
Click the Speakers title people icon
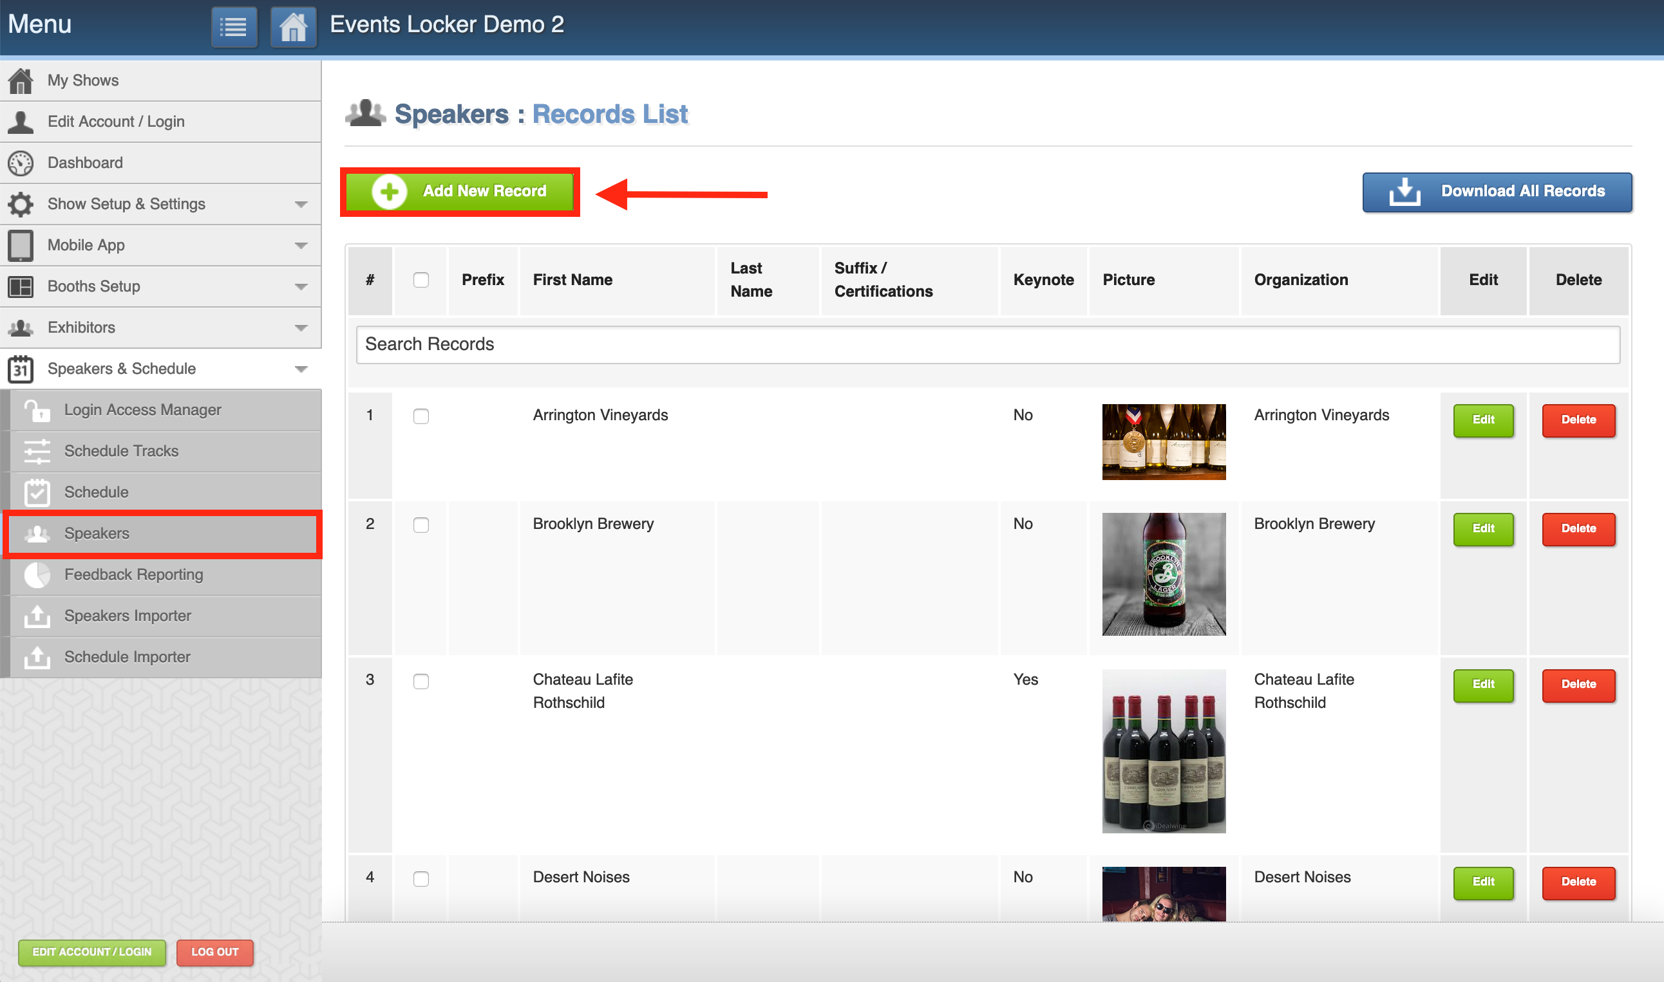366,113
